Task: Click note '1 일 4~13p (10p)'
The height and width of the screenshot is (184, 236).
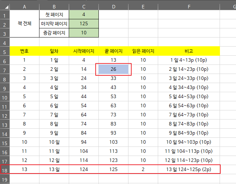Action: (189, 60)
